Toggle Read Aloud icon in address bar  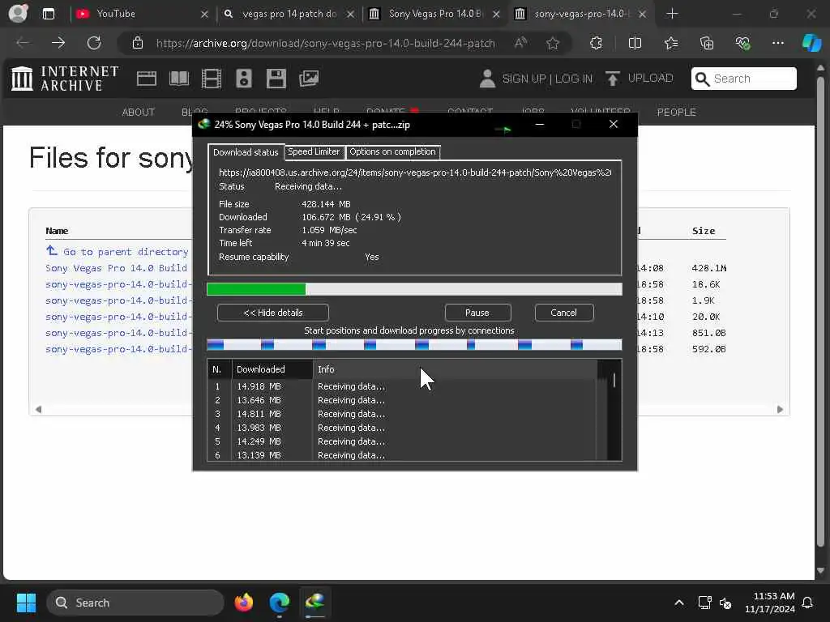pyautogui.click(x=521, y=43)
